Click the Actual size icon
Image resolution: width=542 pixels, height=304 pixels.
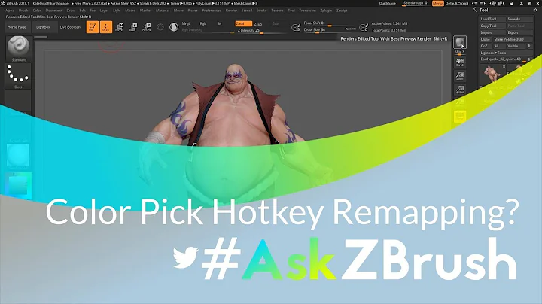pos(460,90)
